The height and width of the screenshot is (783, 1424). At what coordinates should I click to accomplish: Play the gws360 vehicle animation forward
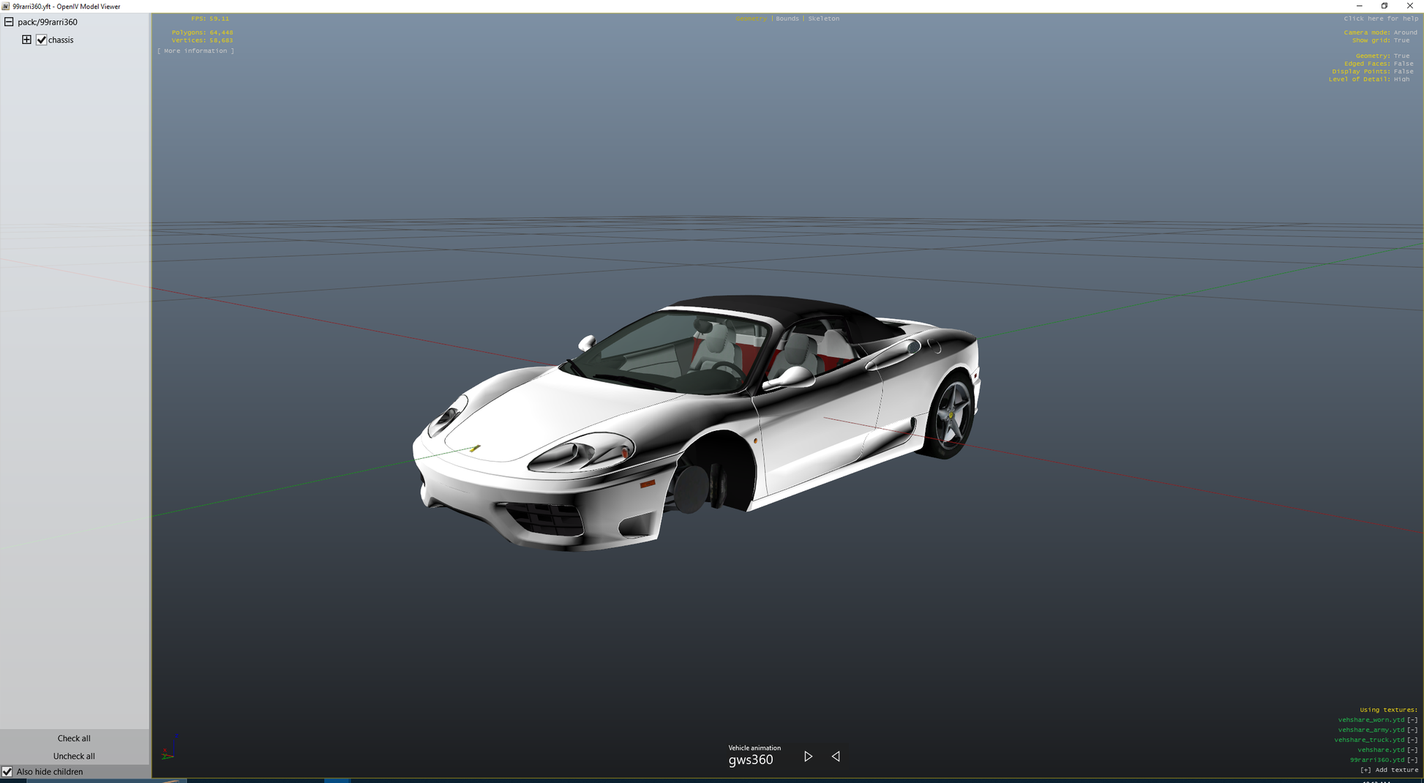tap(808, 757)
